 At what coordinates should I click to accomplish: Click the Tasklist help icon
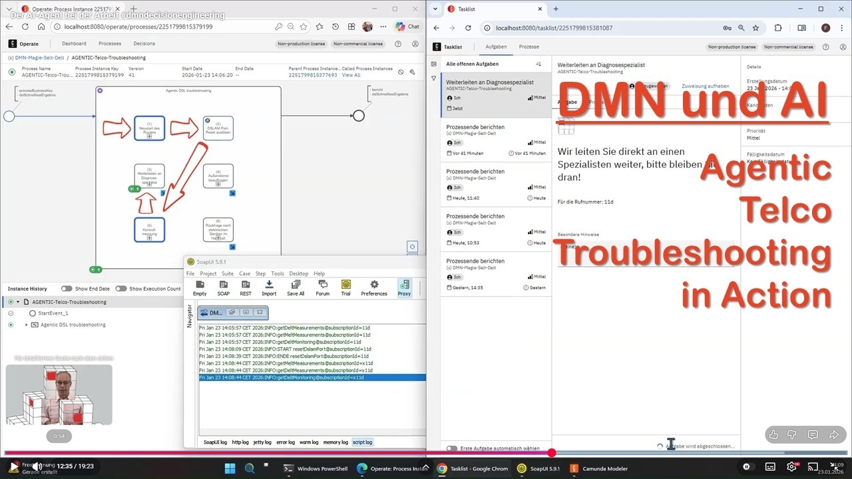click(x=826, y=47)
